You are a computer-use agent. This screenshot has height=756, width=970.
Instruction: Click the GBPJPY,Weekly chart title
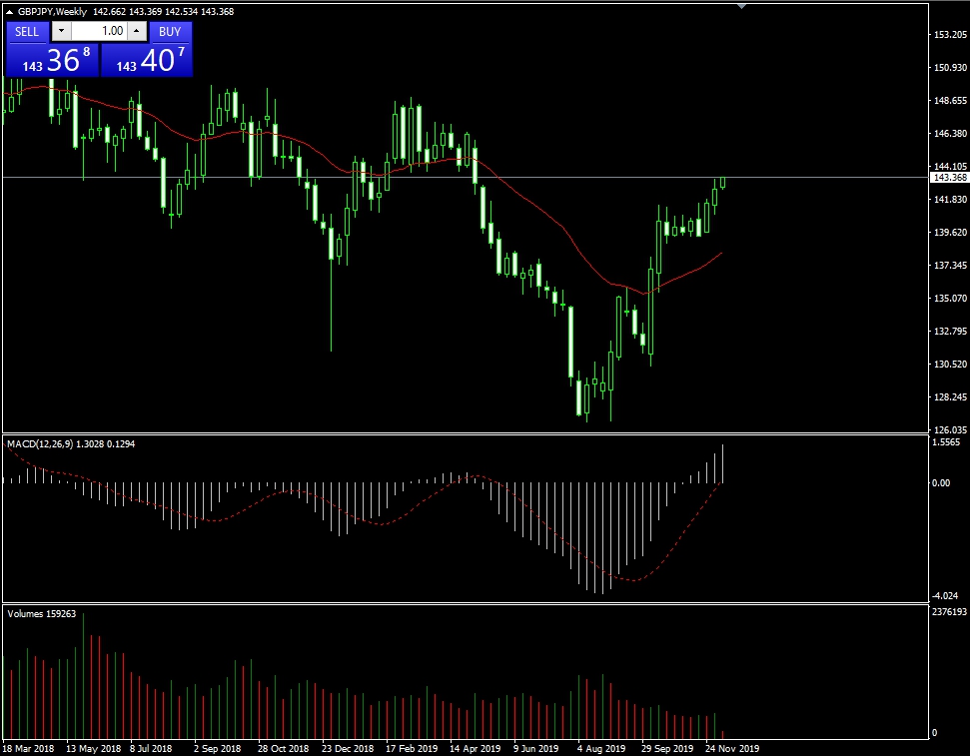click(51, 12)
